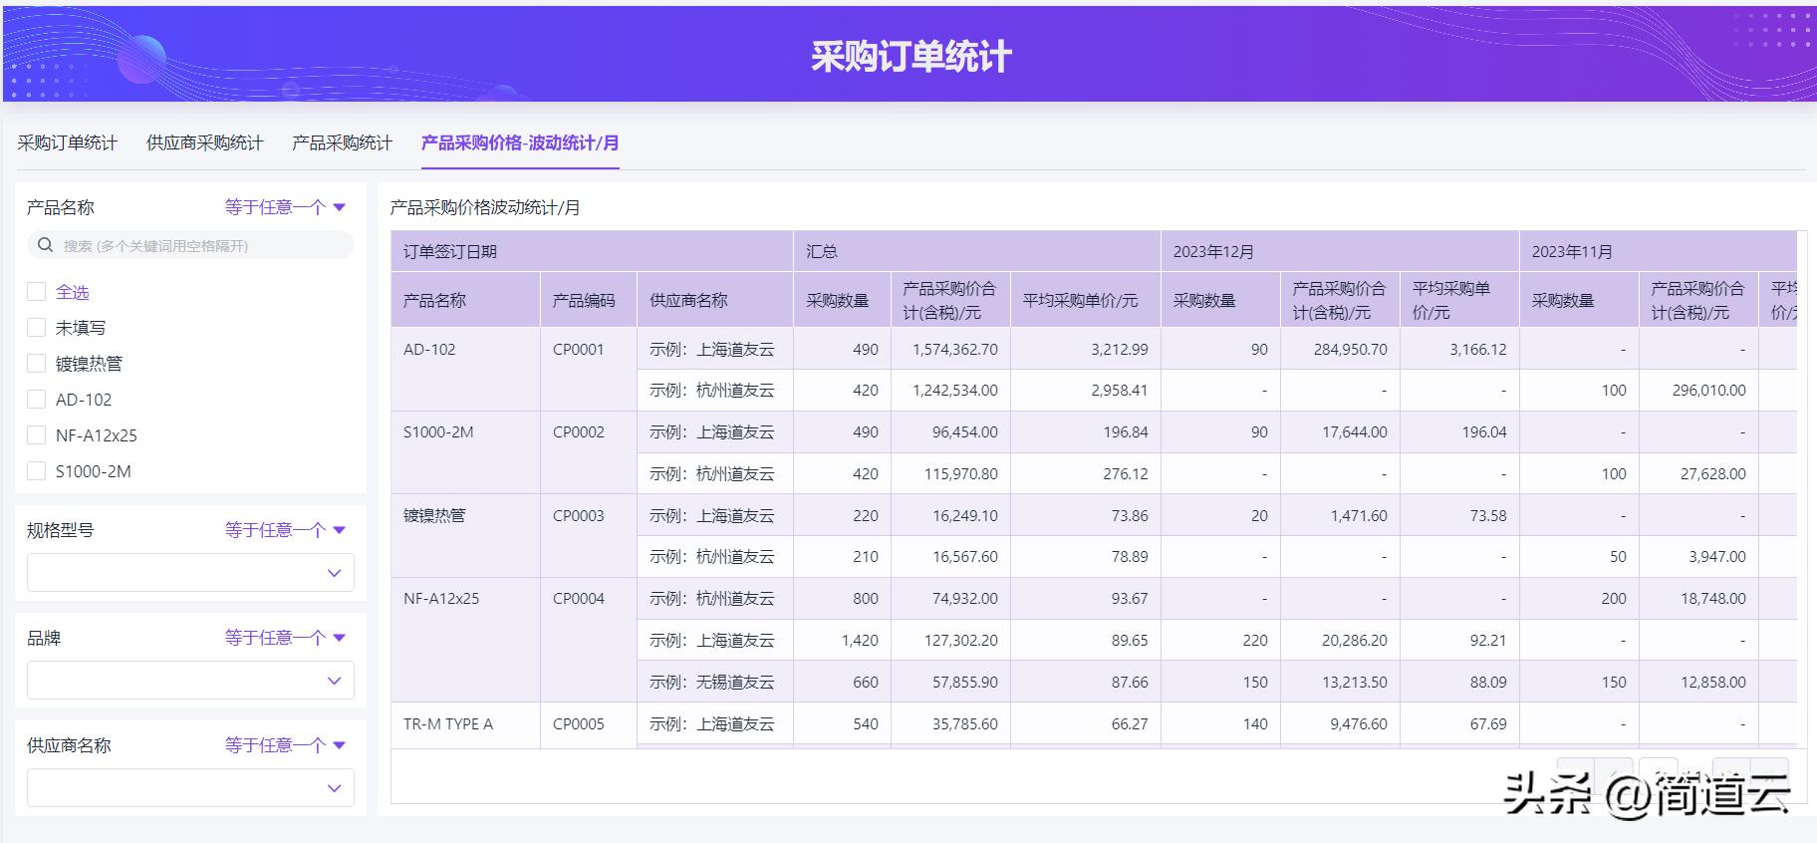The height and width of the screenshot is (843, 1817).
Task: Go to the 产品采购统计 tab
Action: pyautogui.click(x=342, y=142)
